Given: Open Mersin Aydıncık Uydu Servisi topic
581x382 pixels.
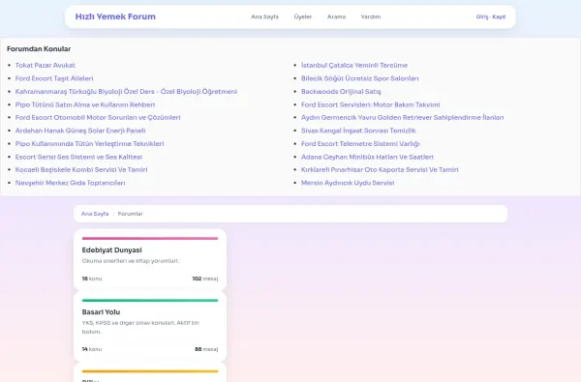Looking at the screenshot, I should [348, 183].
